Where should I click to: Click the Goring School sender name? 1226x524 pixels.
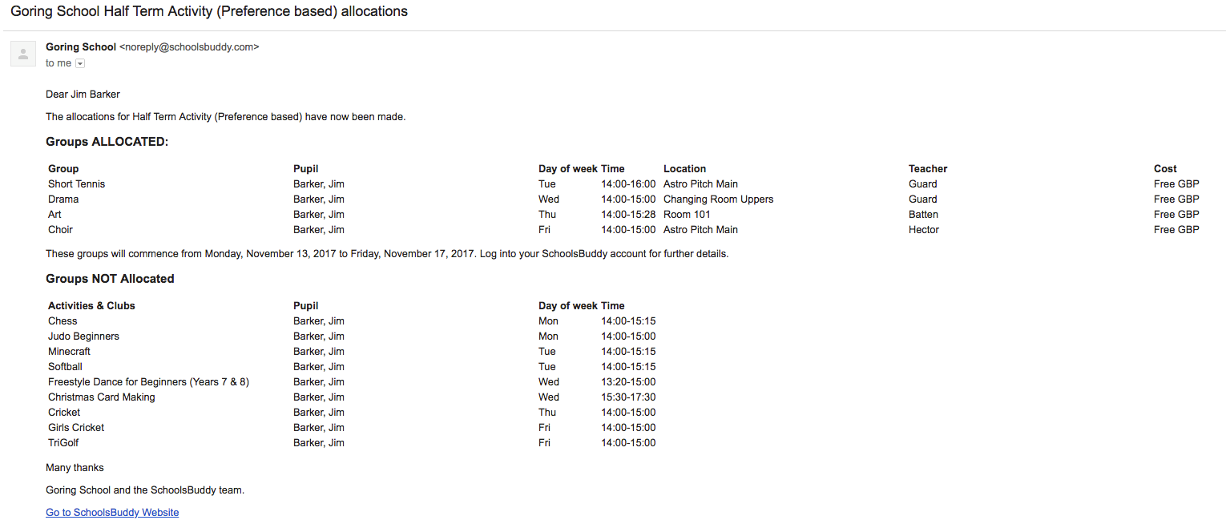[x=81, y=47]
